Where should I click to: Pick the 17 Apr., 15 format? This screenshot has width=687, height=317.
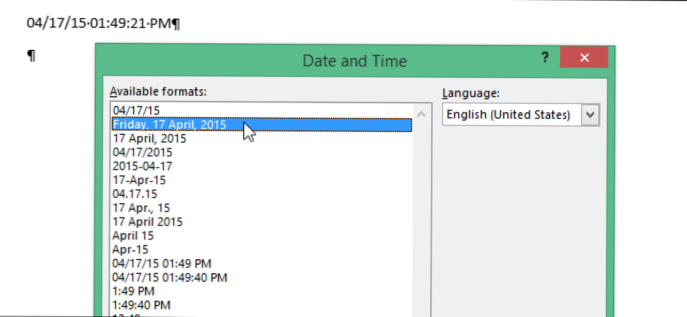coord(141,208)
